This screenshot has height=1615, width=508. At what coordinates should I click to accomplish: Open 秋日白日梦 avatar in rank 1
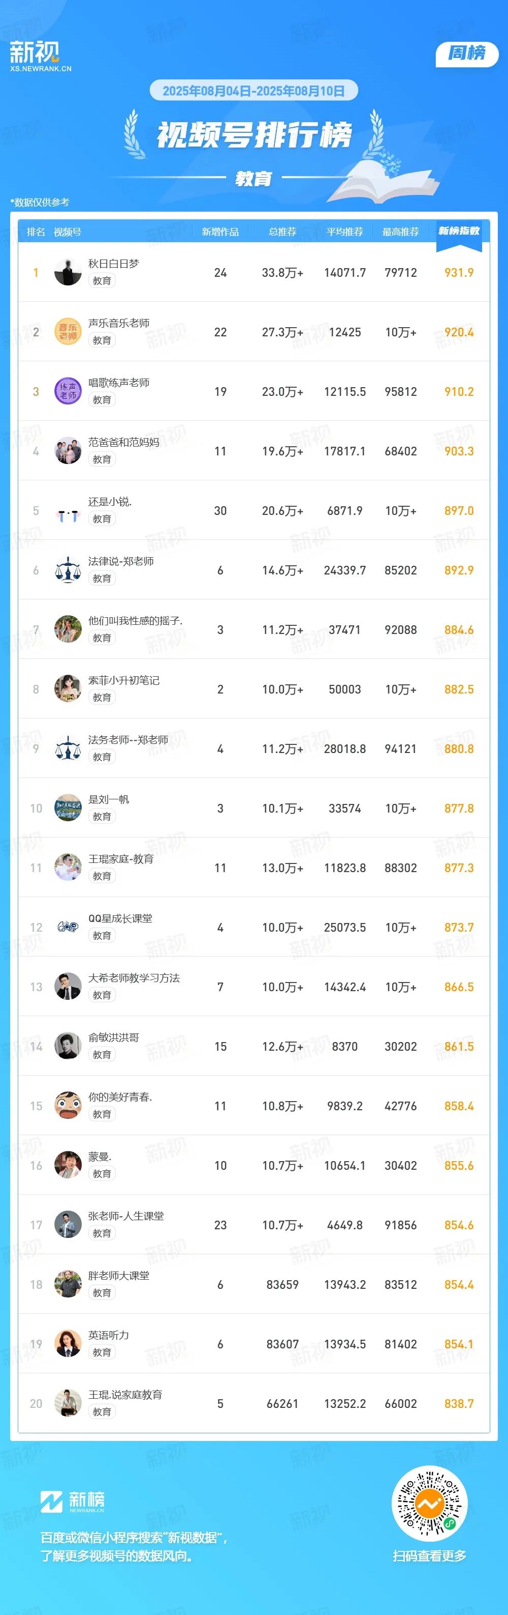68,272
